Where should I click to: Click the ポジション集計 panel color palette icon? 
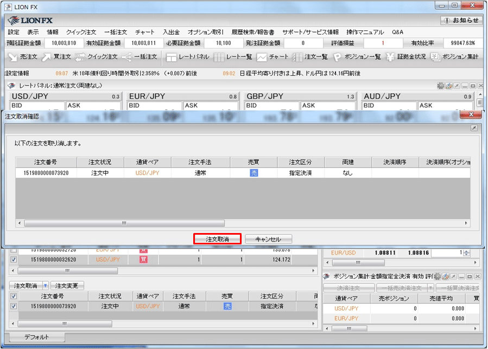[446, 276]
